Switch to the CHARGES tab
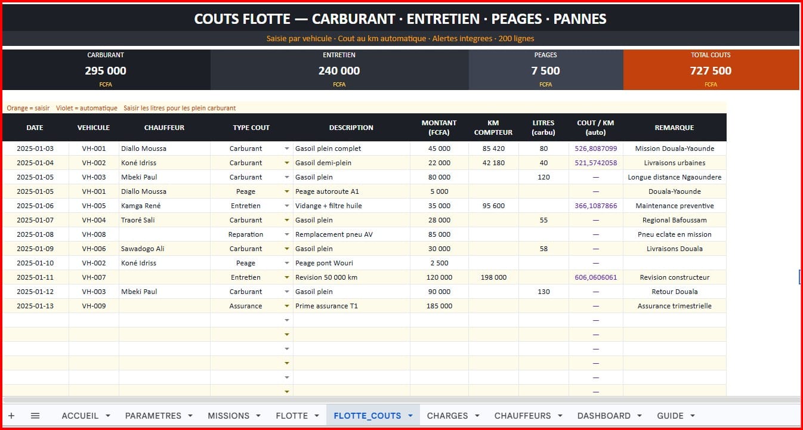This screenshot has width=803, height=430. point(447,416)
